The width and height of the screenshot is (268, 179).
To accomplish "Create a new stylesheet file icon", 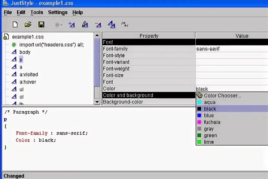I will pos(15,24).
